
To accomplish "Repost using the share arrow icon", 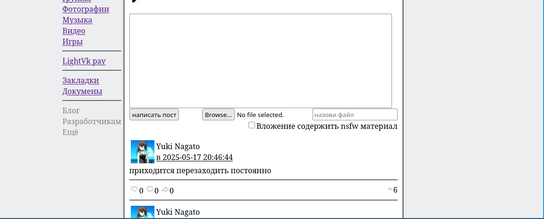I will click(165, 190).
